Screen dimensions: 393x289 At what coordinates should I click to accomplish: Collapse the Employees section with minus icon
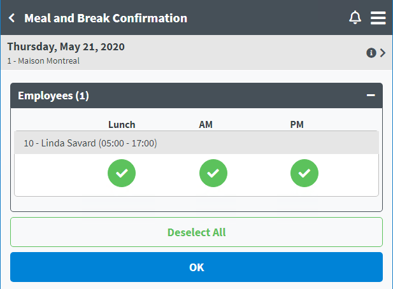pyautogui.click(x=371, y=95)
